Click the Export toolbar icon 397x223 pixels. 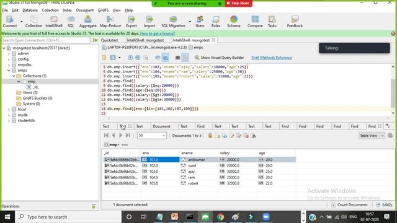click(x=131, y=21)
